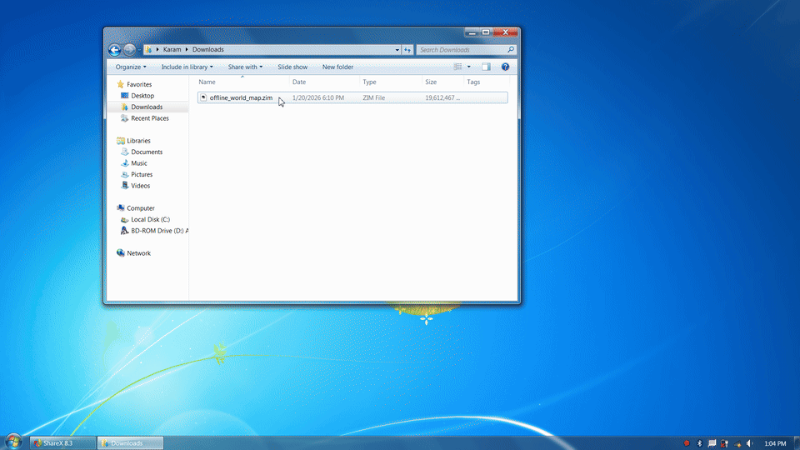Click the Karam breadcrumb segment

pos(172,49)
